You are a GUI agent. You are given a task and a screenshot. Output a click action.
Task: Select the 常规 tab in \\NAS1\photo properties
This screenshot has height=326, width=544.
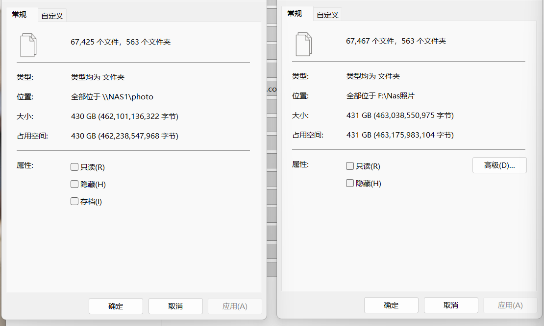(20, 15)
